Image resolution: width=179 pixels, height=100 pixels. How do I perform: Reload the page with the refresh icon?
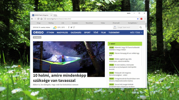pos(38,19)
